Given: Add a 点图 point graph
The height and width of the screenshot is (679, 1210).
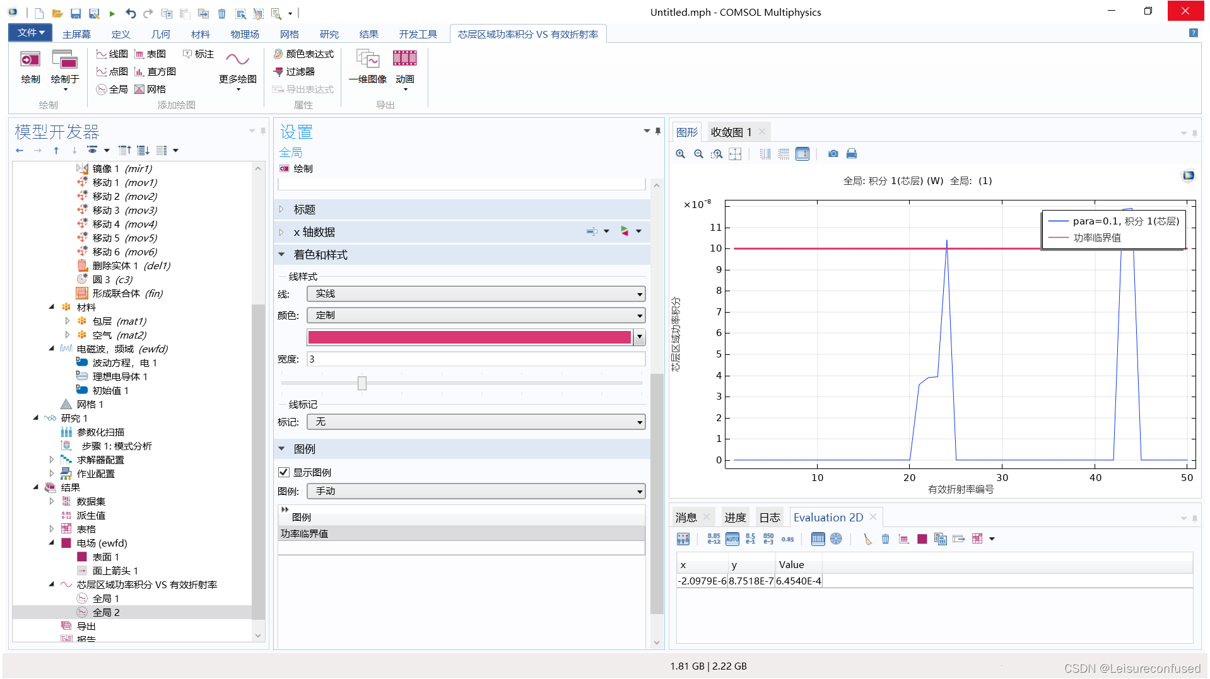Looking at the screenshot, I should tap(112, 72).
